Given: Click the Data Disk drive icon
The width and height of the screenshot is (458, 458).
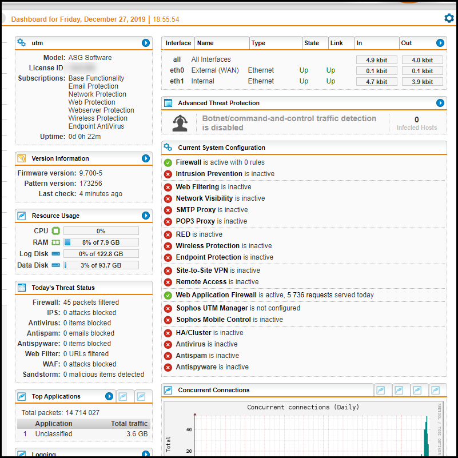Looking at the screenshot, I should tap(56, 265).
